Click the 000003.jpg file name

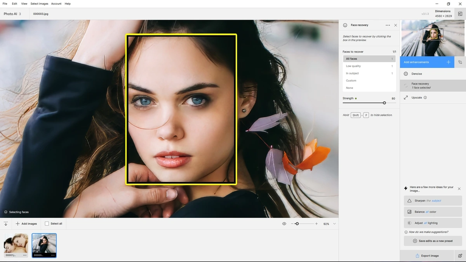point(41,14)
